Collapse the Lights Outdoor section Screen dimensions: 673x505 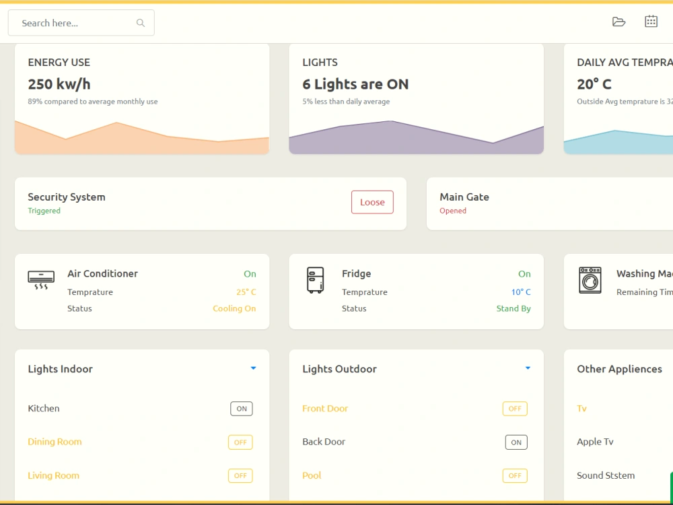(528, 368)
